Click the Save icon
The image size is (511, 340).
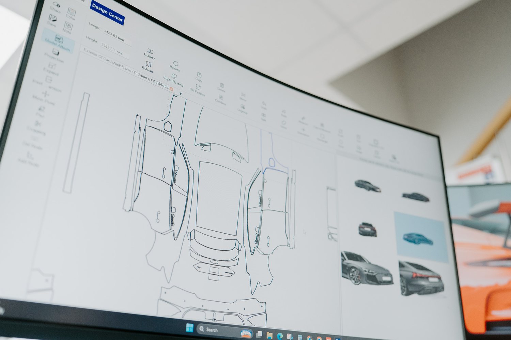53,18
